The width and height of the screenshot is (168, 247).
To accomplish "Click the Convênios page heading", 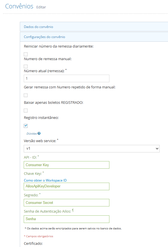I will [x=19, y=6].
